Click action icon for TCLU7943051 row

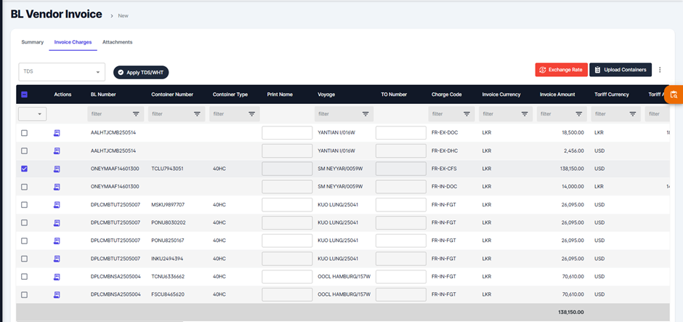[57, 169]
